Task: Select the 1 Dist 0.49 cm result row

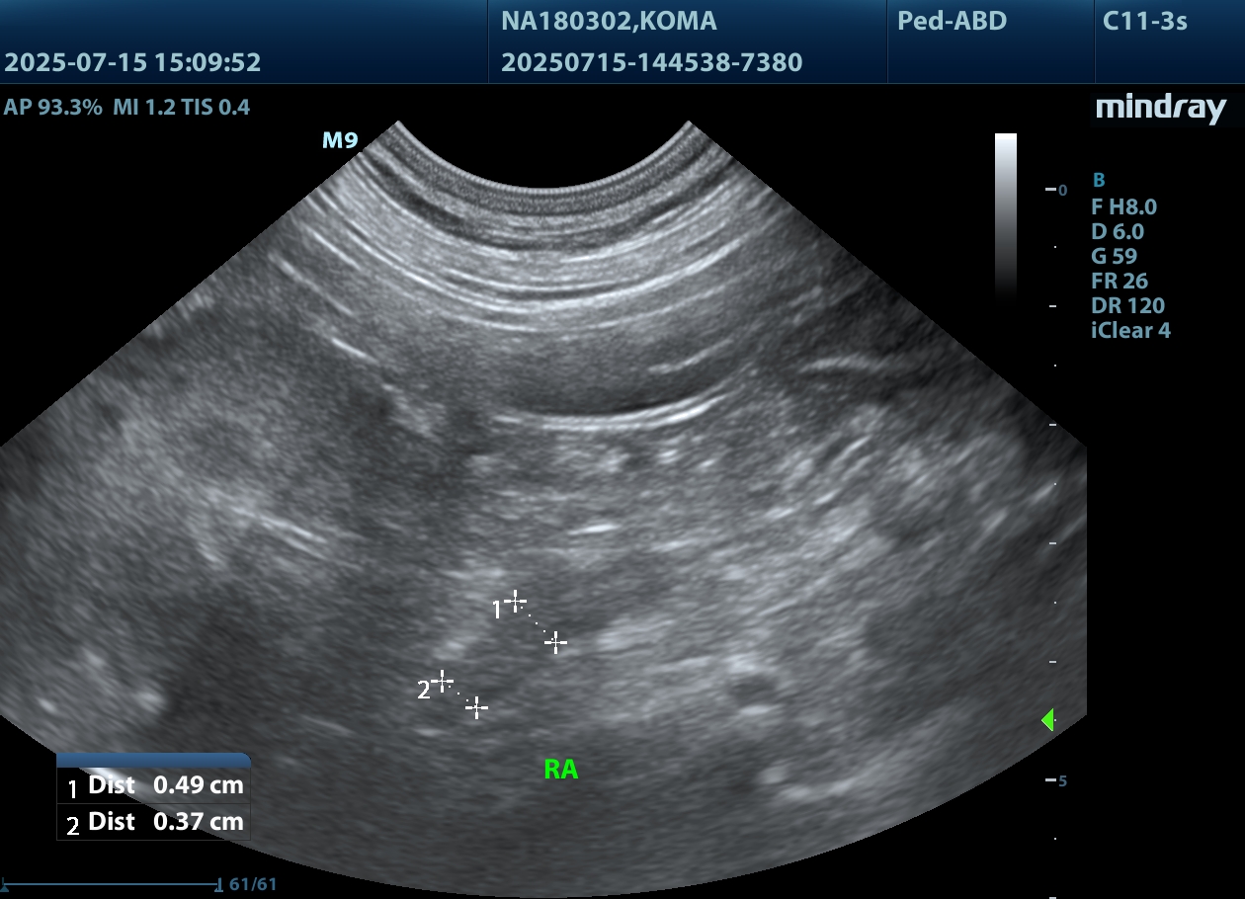Action: tap(154, 786)
